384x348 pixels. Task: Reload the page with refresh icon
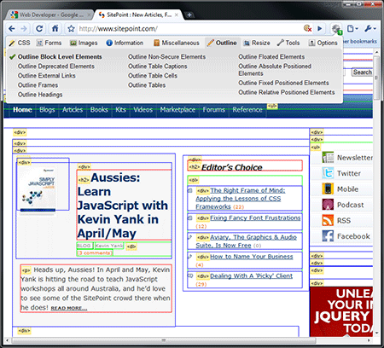tap(39, 28)
